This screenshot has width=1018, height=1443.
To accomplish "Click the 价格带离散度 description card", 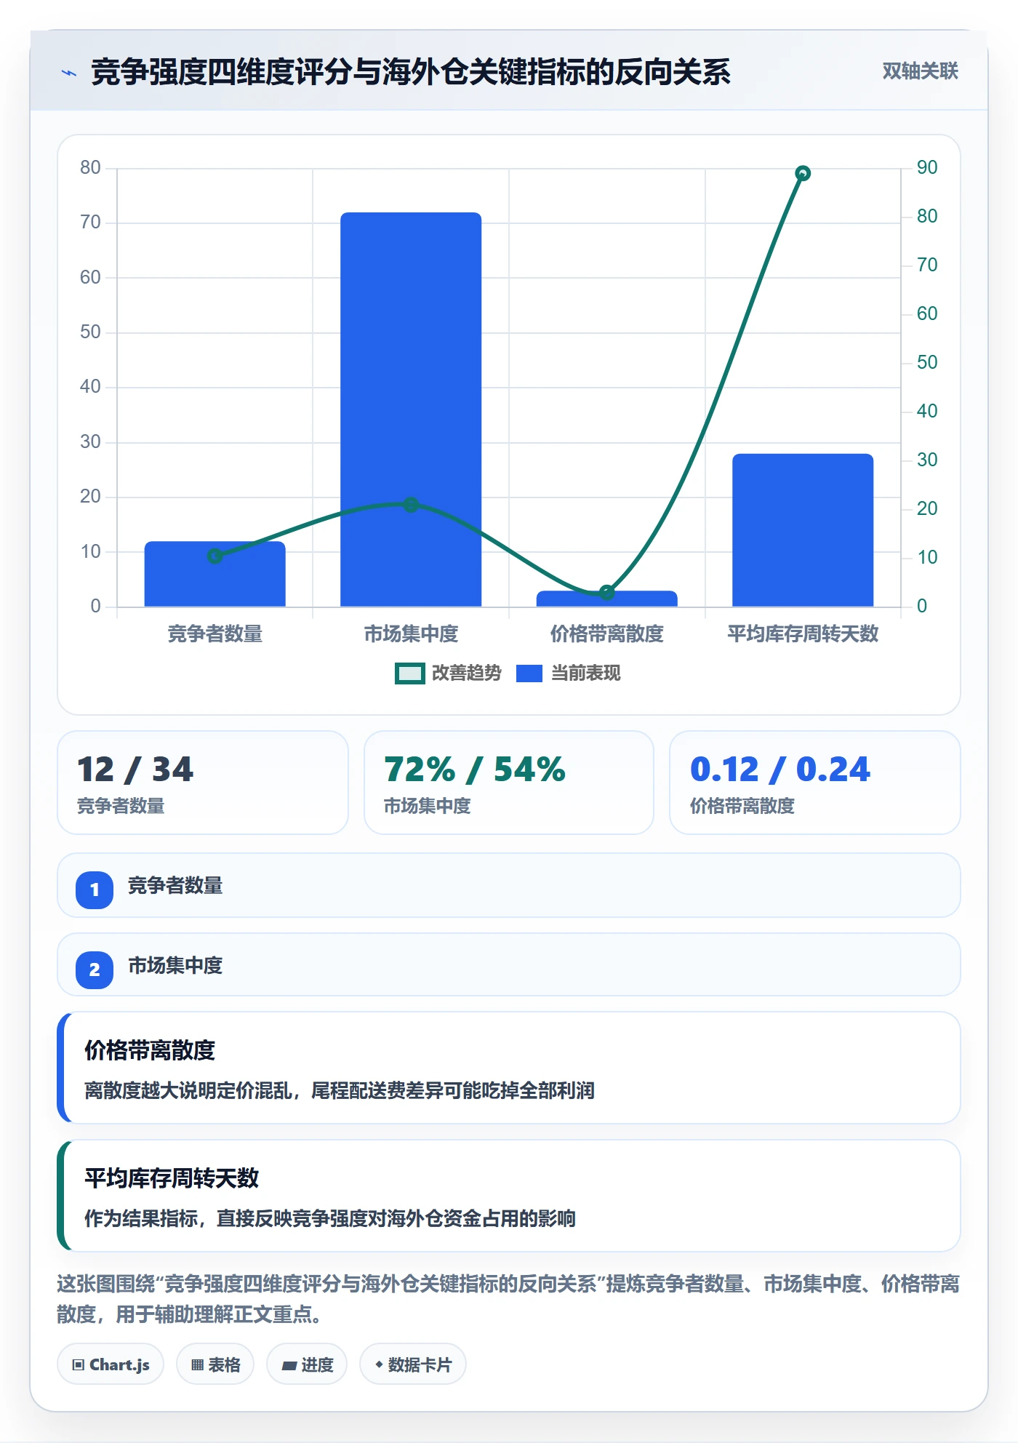I will pos(509,1068).
